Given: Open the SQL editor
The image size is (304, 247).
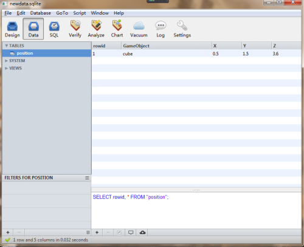Looking at the screenshot, I should click(x=54, y=29).
